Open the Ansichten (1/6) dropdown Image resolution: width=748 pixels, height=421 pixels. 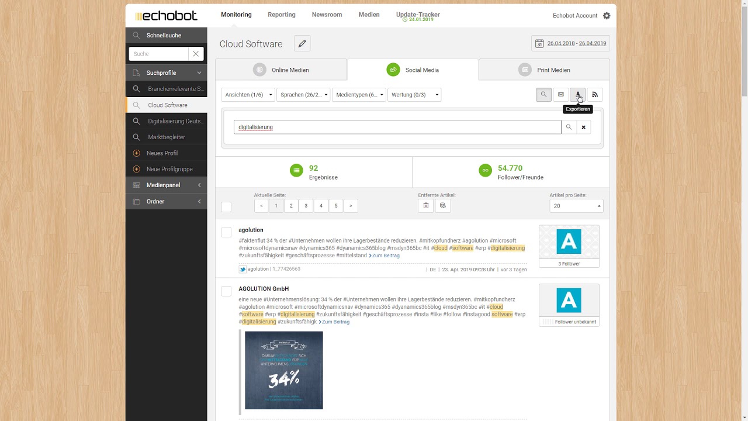(248, 95)
